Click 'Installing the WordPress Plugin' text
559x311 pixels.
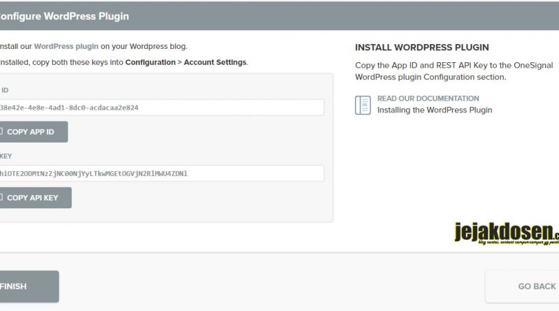(435, 110)
